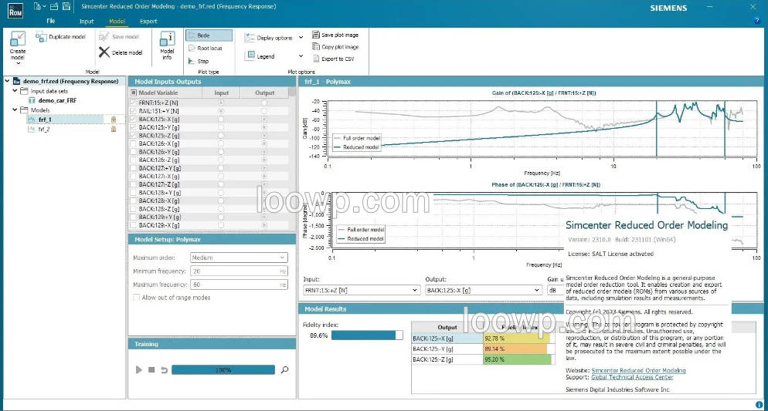Select the frf_2 model in tree
This screenshot has width=768, height=411.
44,130
